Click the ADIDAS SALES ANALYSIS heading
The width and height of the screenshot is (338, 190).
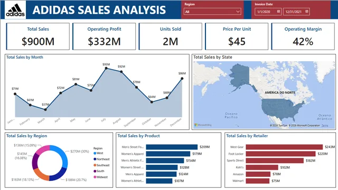point(99,10)
